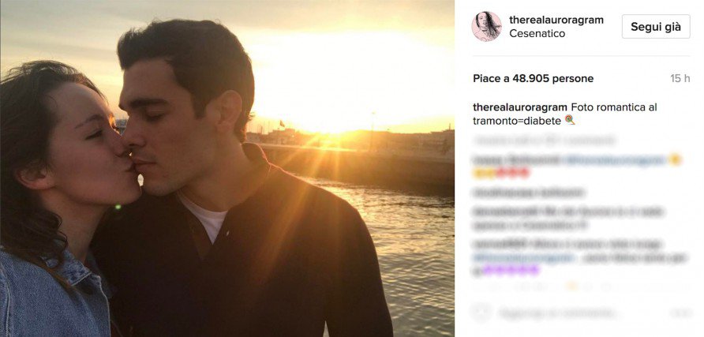Click the sunset kiss photo

[x=227, y=168]
